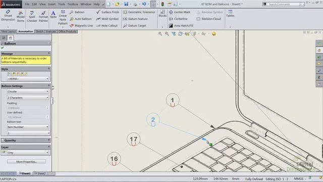323x182 pixels.
Task: Open the Help menu
Action: pos(96,4)
